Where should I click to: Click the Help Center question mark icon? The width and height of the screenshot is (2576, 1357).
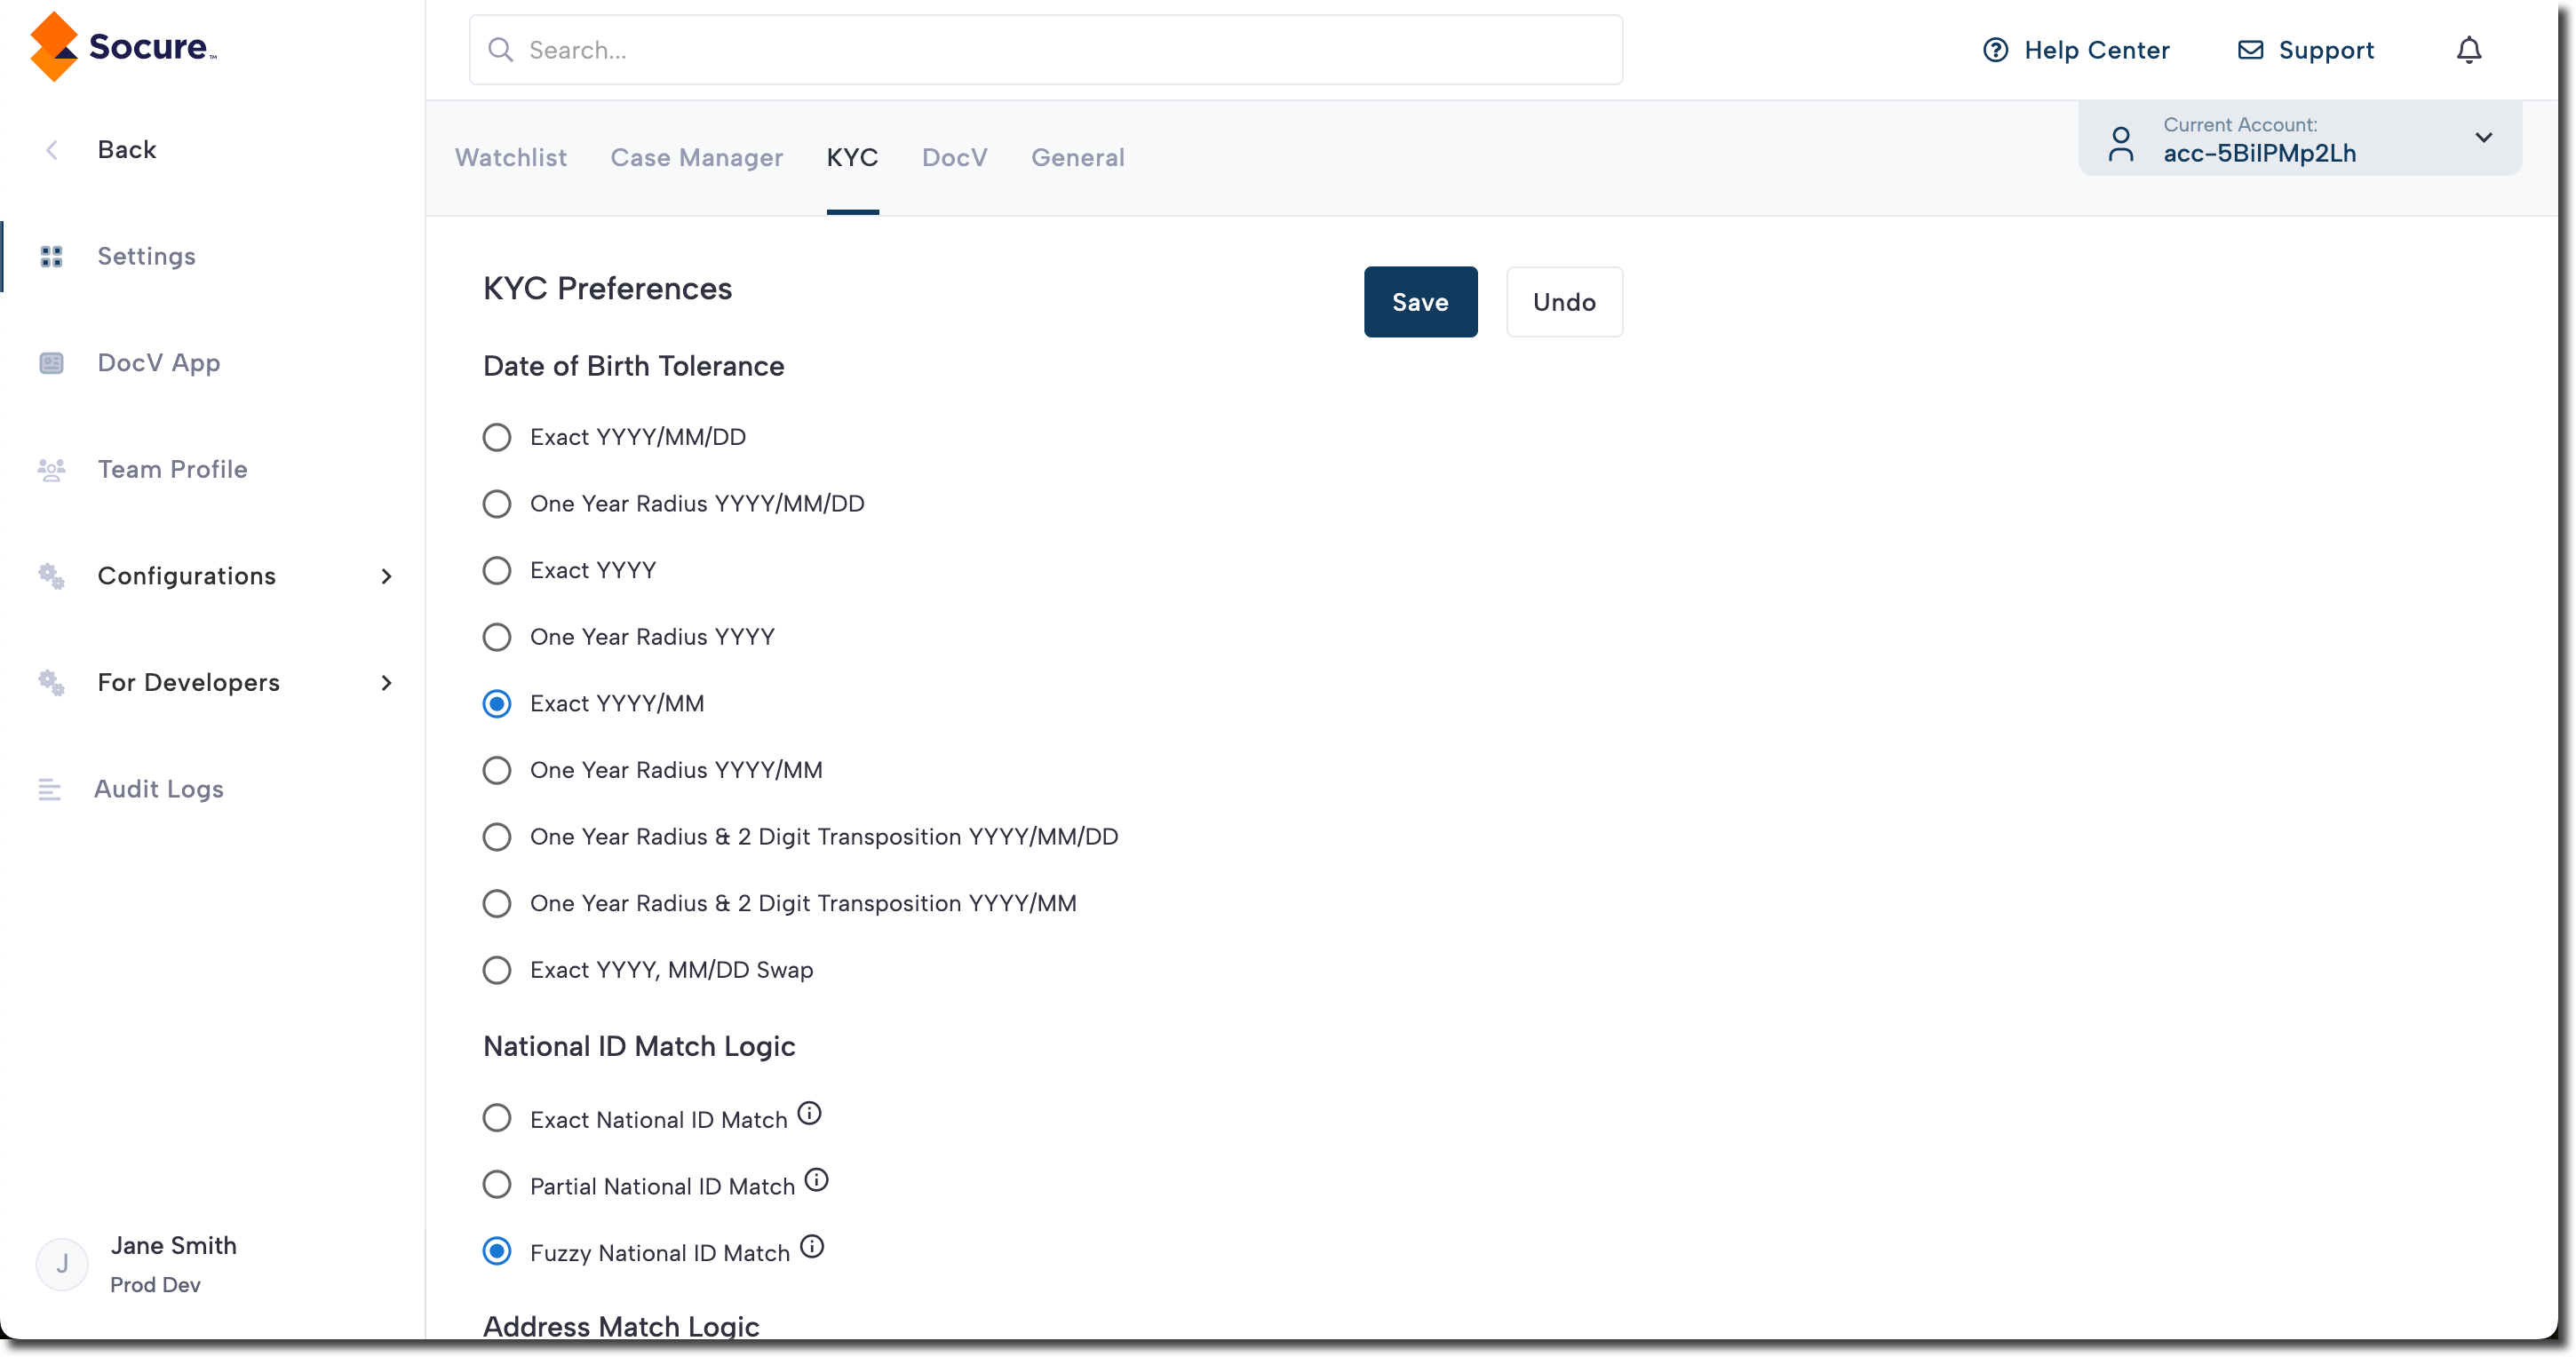click(x=1995, y=50)
